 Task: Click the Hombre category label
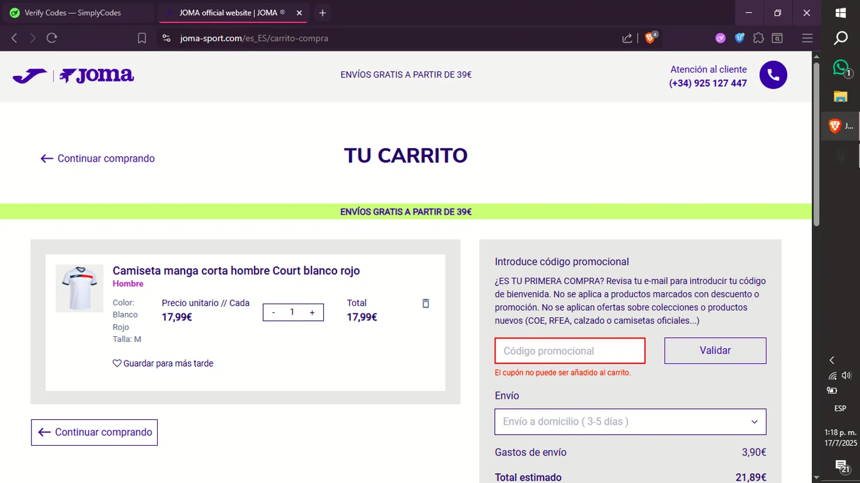[x=128, y=284]
